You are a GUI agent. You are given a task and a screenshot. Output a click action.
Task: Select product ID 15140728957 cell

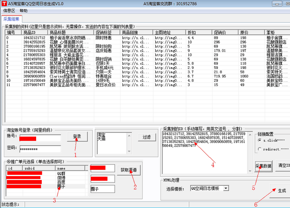34,63
